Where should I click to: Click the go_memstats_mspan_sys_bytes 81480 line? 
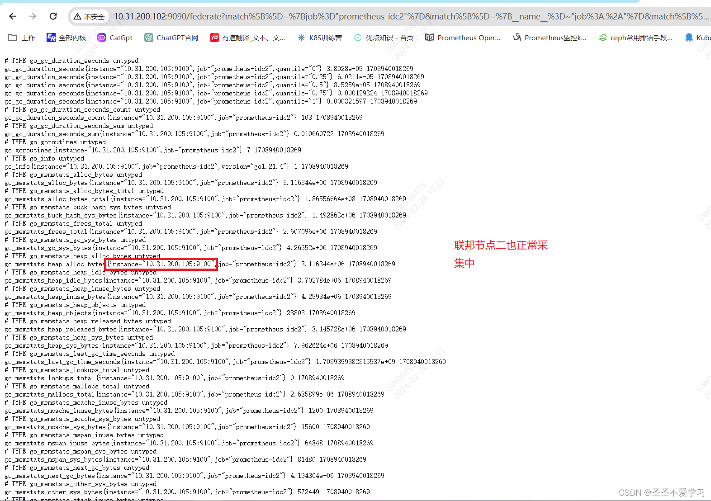click(185, 459)
